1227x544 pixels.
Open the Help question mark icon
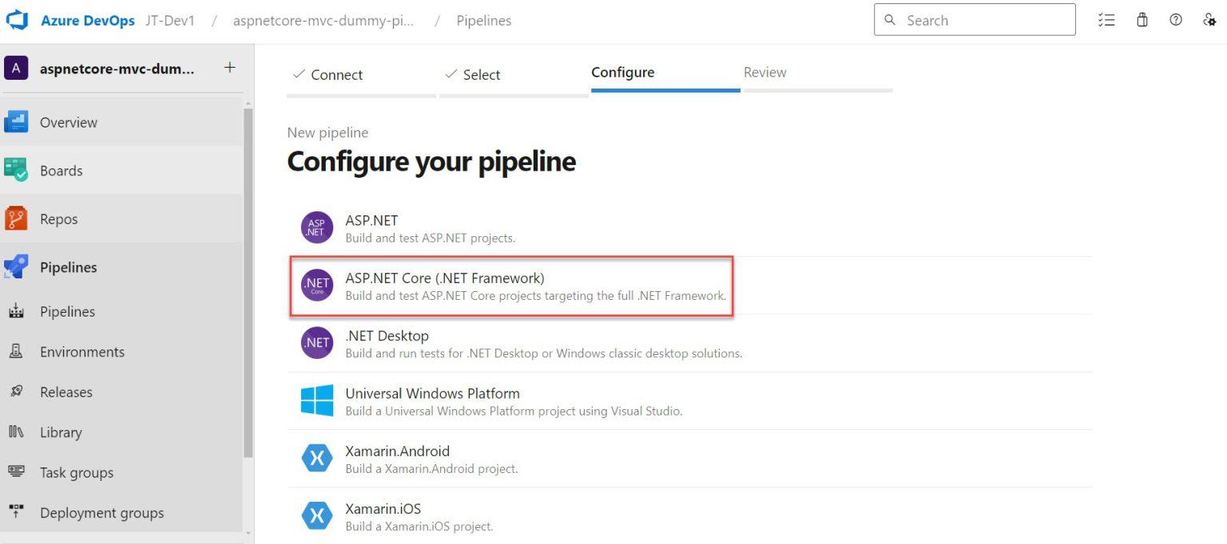tap(1175, 20)
